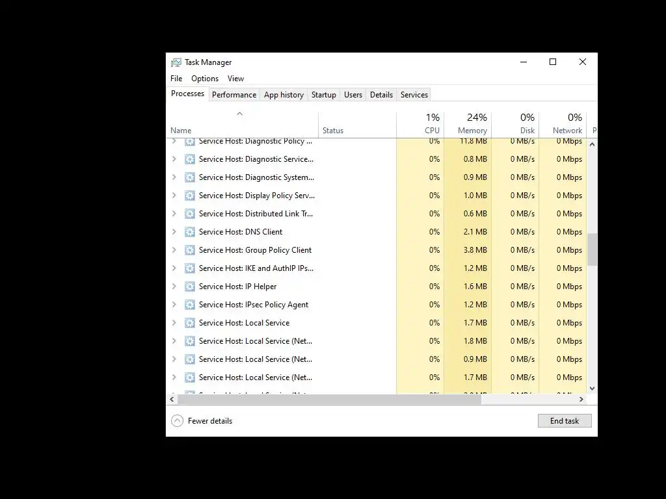Click gear icon beside IP Helper

[x=190, y=287]
